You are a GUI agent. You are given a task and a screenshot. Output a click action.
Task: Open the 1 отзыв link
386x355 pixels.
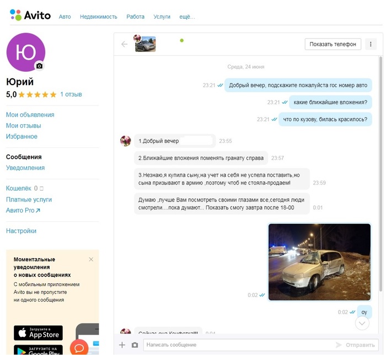[x=71, y=94]
